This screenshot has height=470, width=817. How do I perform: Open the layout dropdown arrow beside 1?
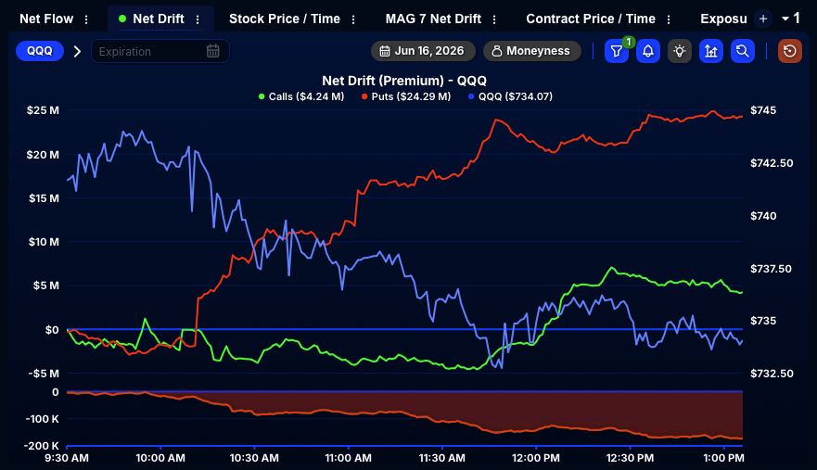tap(785, 19)
